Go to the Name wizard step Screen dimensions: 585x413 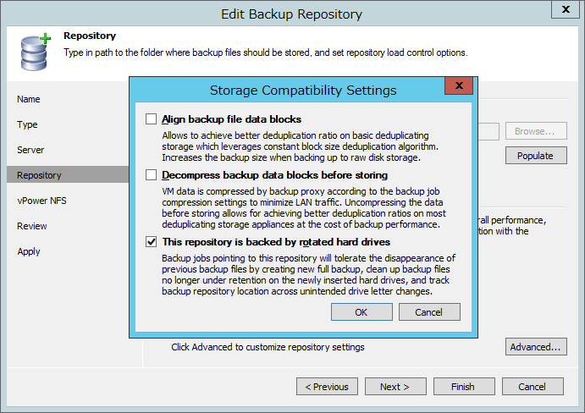[28, 99]
